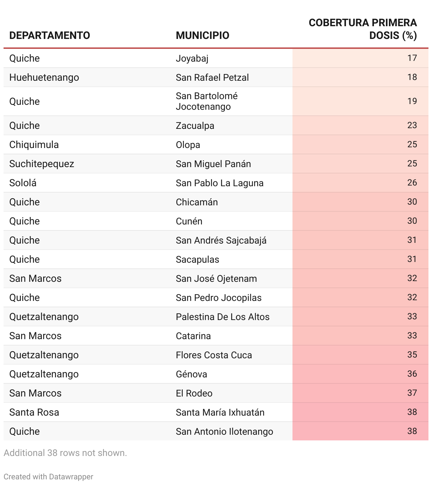Viewport: 432px width, 485px height.
Task: Click Joyabaj's 17 percent coverage cell
Action: pos(412,58)
